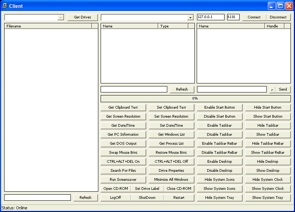Screen dimensions: 295x212
Task: Expand the combo box left of the IP address
Action: 190,18
